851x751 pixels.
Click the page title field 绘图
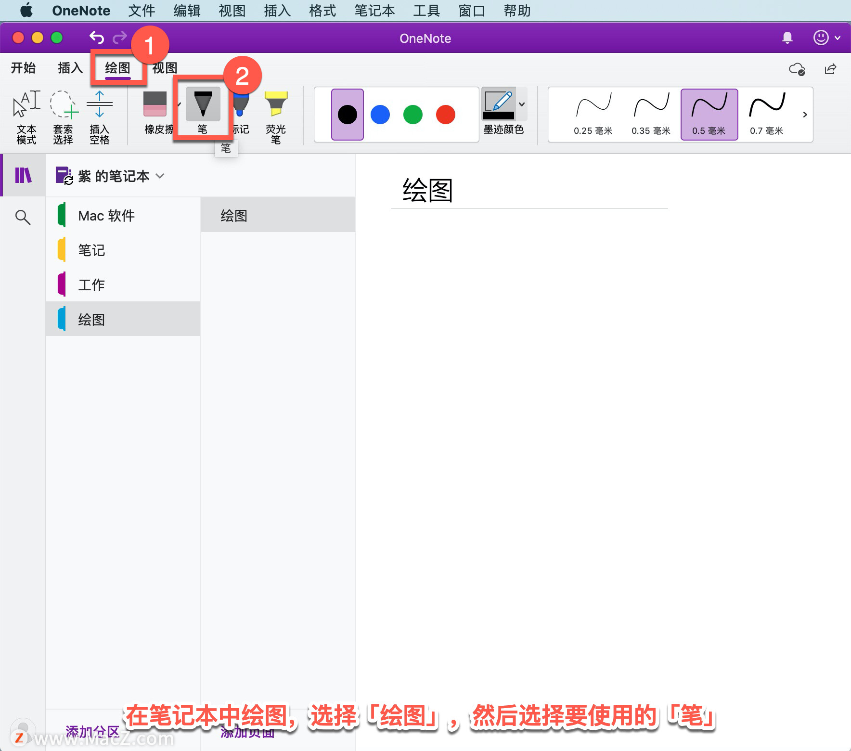(529, 190)
